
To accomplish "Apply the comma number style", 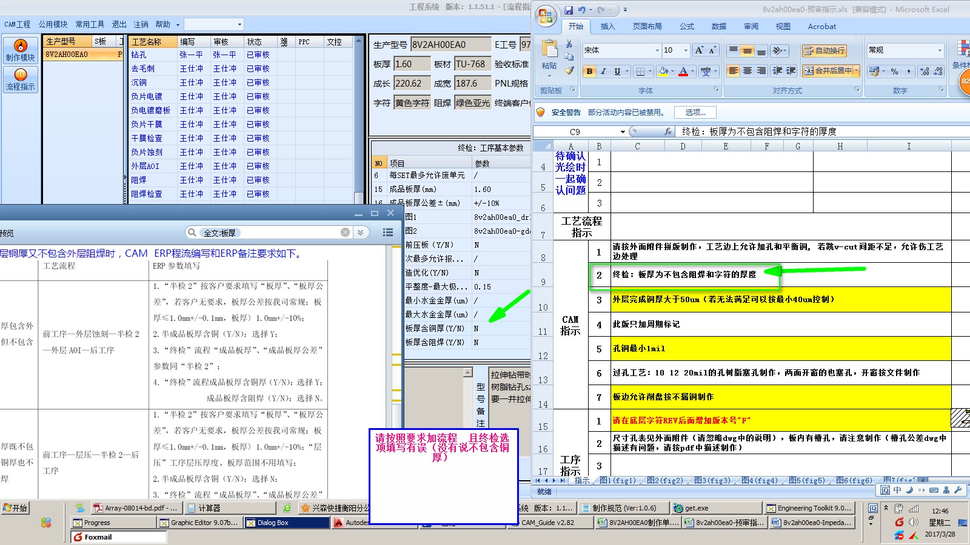I will 908,71.
